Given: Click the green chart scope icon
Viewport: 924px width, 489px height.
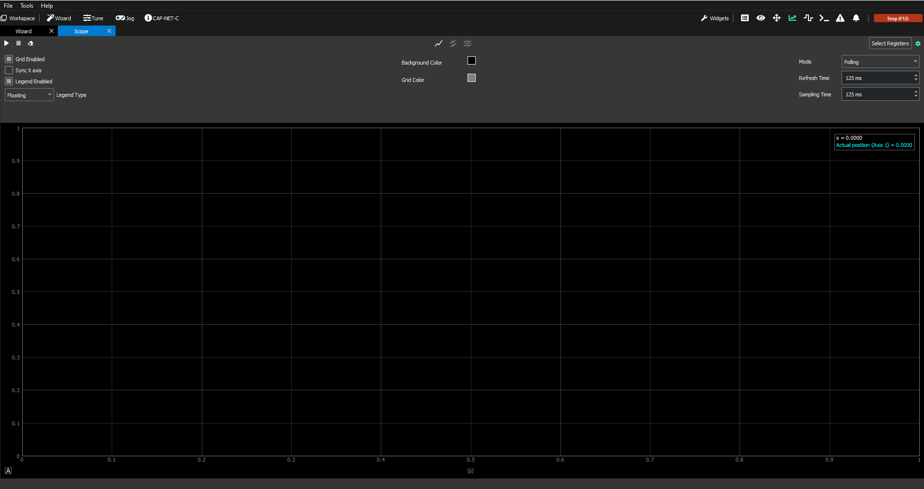Looking at the screenshot, I should [x=793, y=18].
